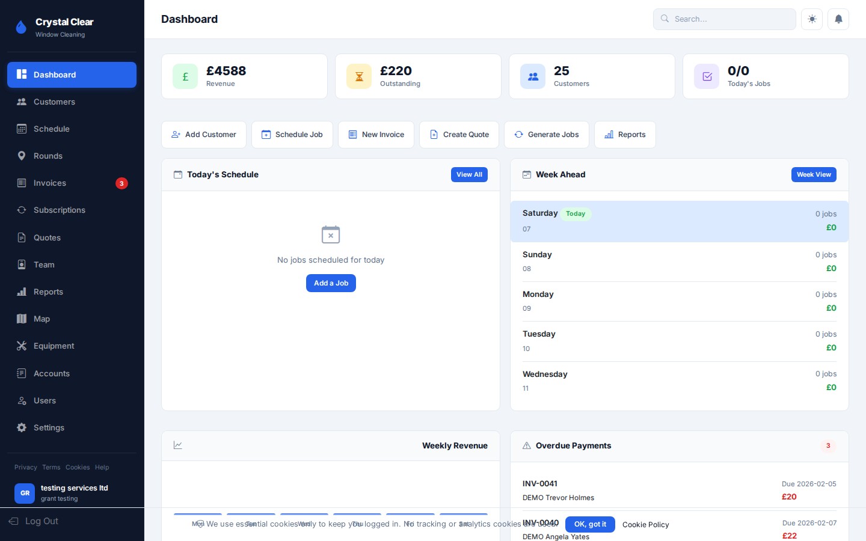The image size is (866, 541).
Task: Switch to Week View in Week Ahead
Action: point(814,174)
